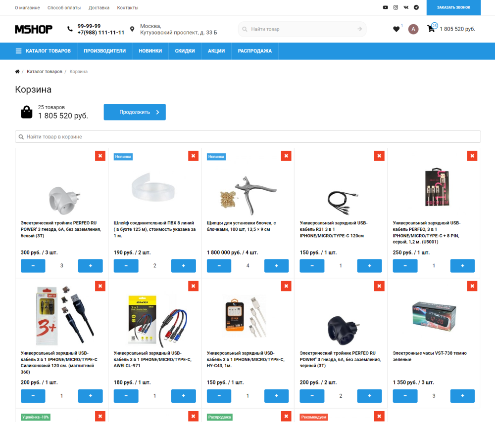Click the header cart total 1 805 520 руб.
This screenshot has height=422, width=495.
coord(457,29)
